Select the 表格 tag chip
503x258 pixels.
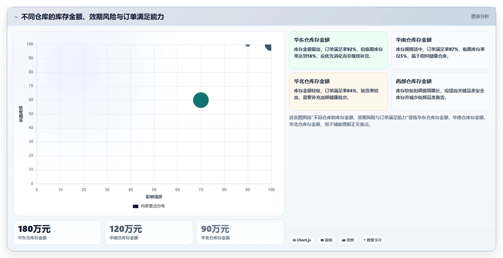click(326, 240)
